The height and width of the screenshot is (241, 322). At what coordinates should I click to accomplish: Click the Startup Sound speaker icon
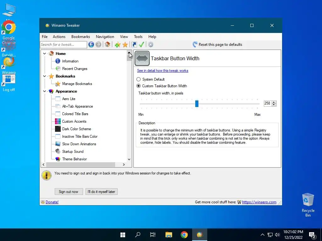click(x=58, y=152)
